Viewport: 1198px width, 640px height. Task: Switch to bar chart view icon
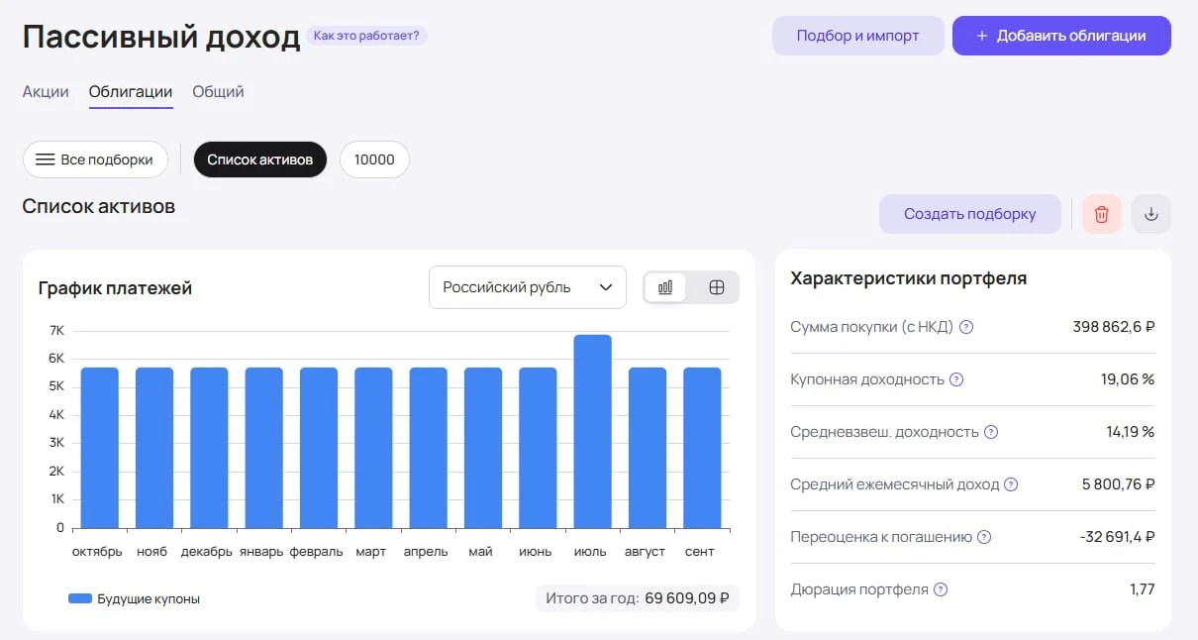pyautogui.click(x=665, y=287)
